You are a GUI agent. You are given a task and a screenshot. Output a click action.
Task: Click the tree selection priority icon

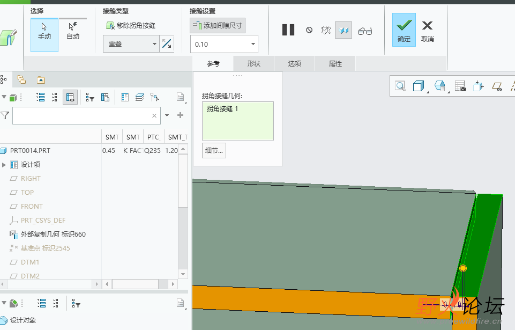click(155, 97)
